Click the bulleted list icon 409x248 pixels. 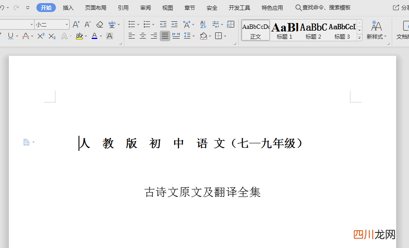click(132, 24)
